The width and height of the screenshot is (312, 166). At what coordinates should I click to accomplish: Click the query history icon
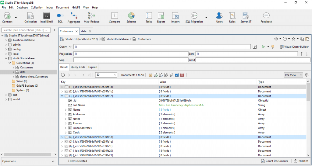285,39
